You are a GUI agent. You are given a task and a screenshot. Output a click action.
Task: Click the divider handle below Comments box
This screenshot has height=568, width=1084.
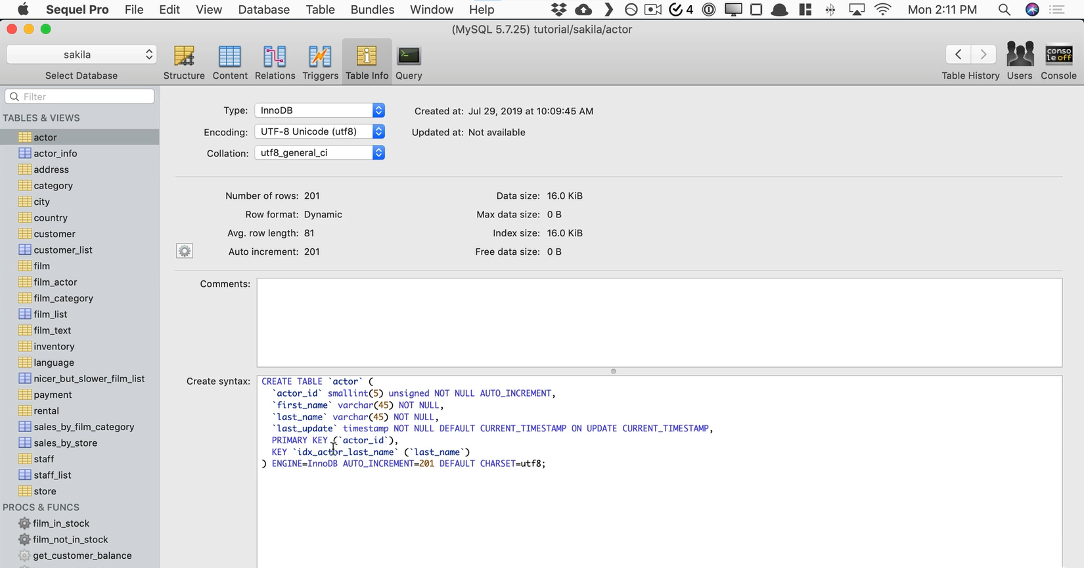point(614,371)
